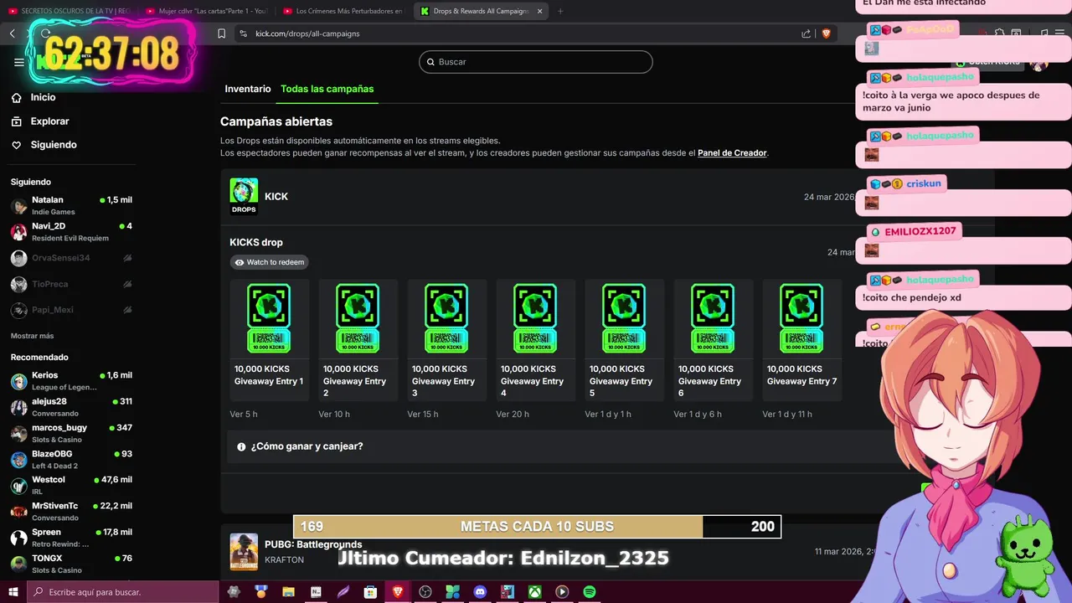Open recommended channel Spreen
Image resolution: width=1072 pixels, height=603 pixels.
(71, 537)
